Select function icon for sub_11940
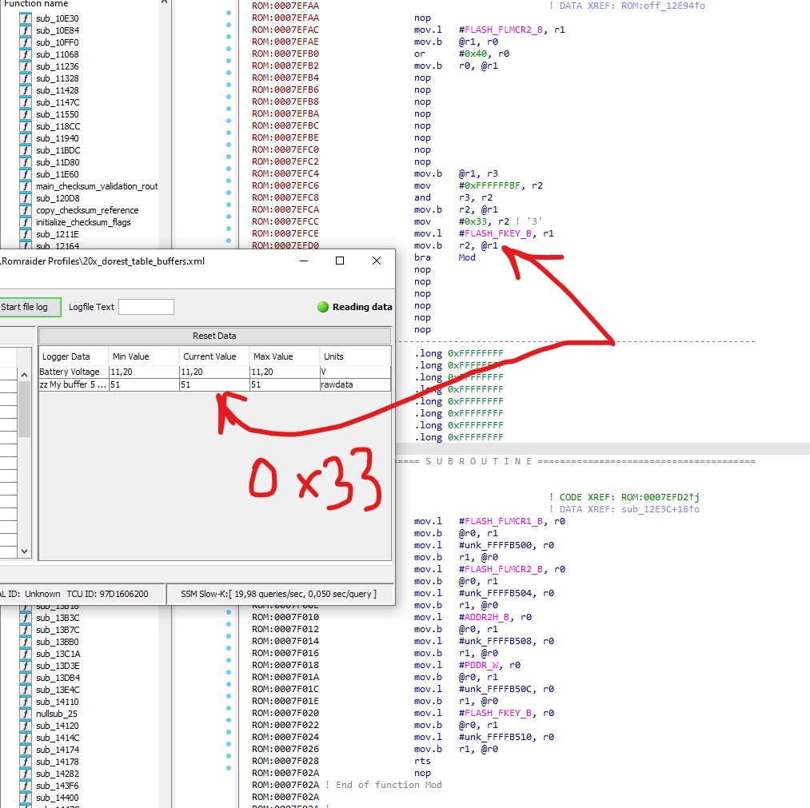The width and height of the screenshot is (810, 808). tap(26, 138)
